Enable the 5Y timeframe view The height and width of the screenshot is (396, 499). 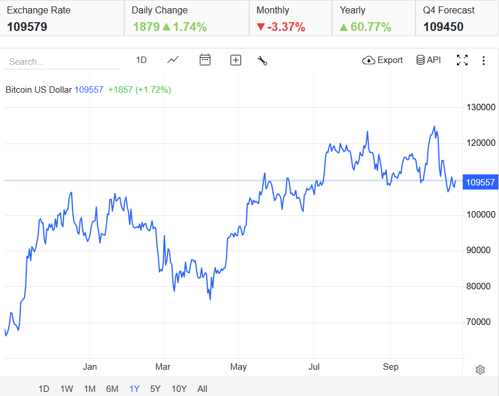[x=155, y=388]
